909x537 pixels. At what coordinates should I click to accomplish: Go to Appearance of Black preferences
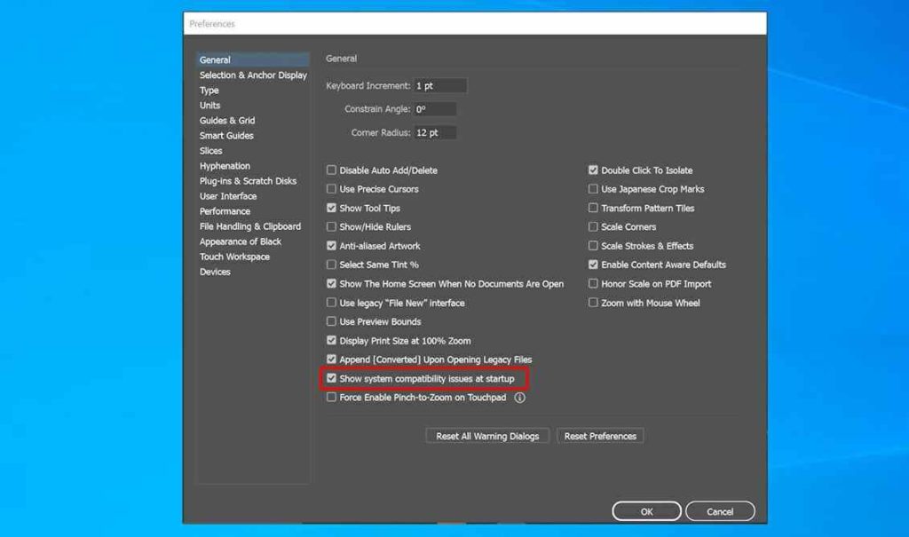tap(241, 241)
